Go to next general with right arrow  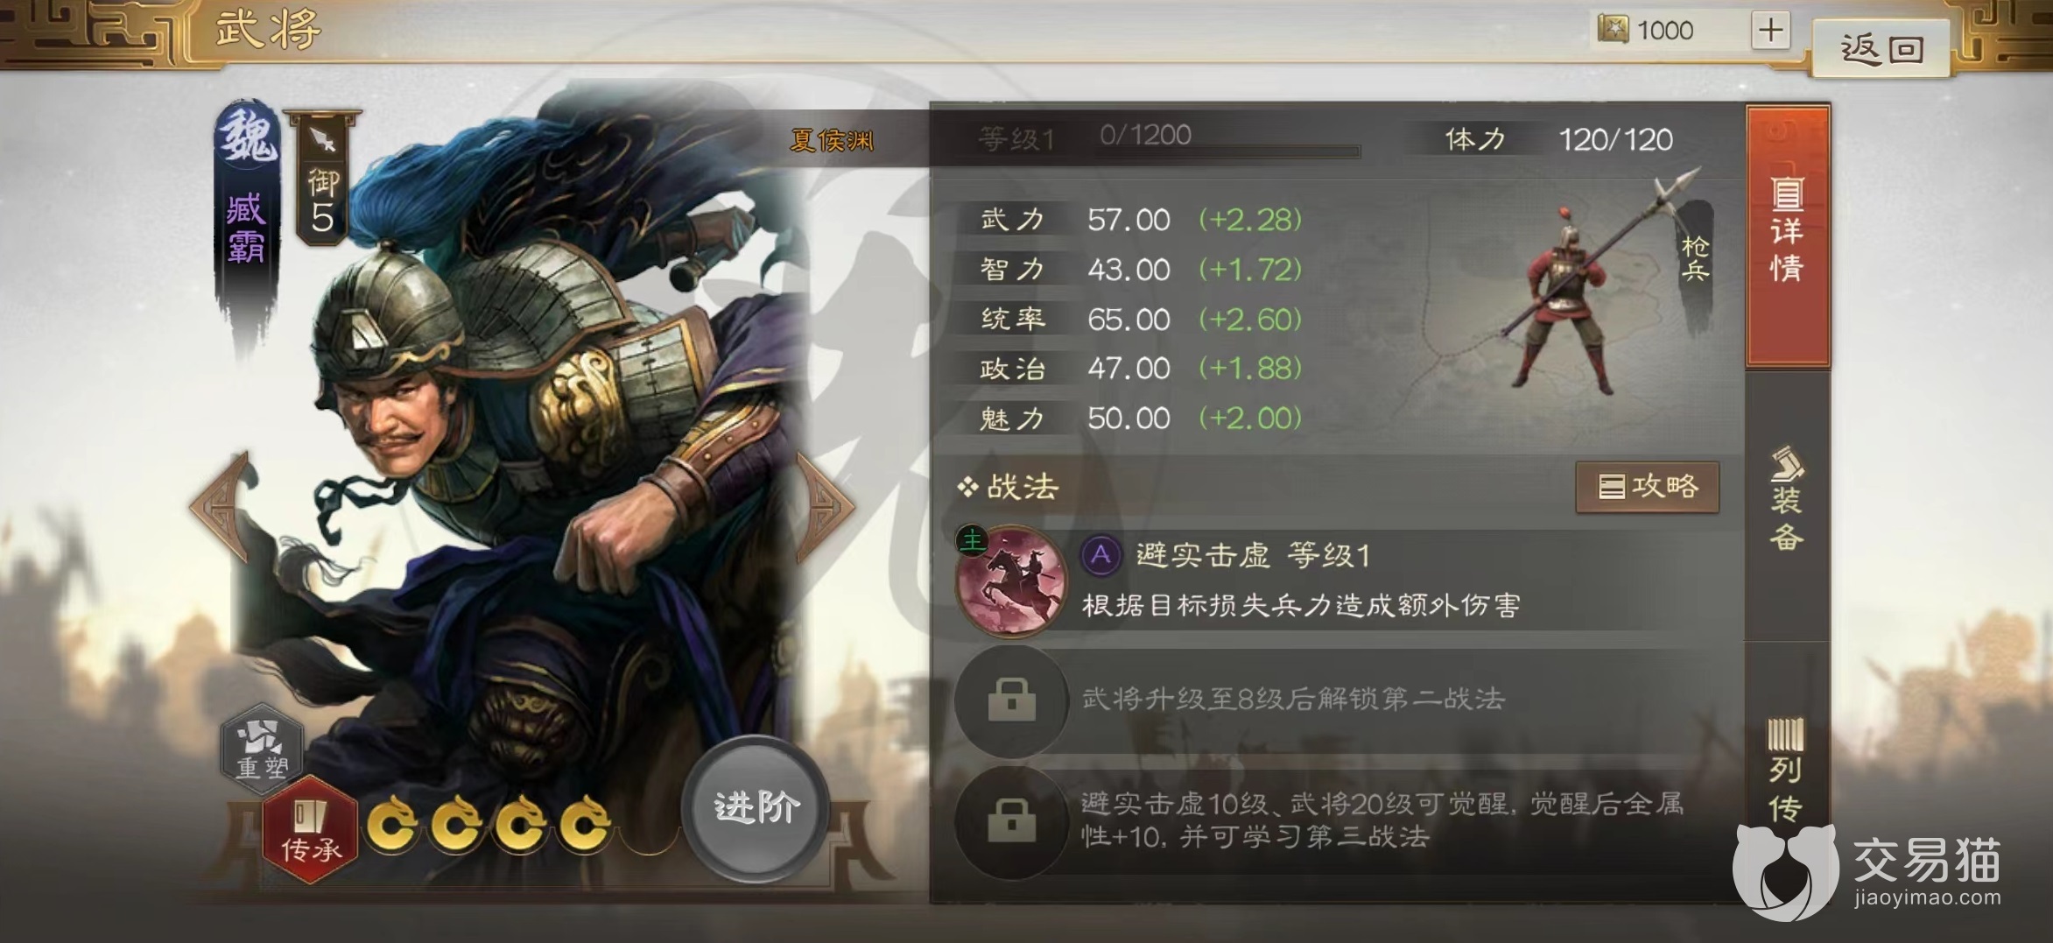pos(825,506)
